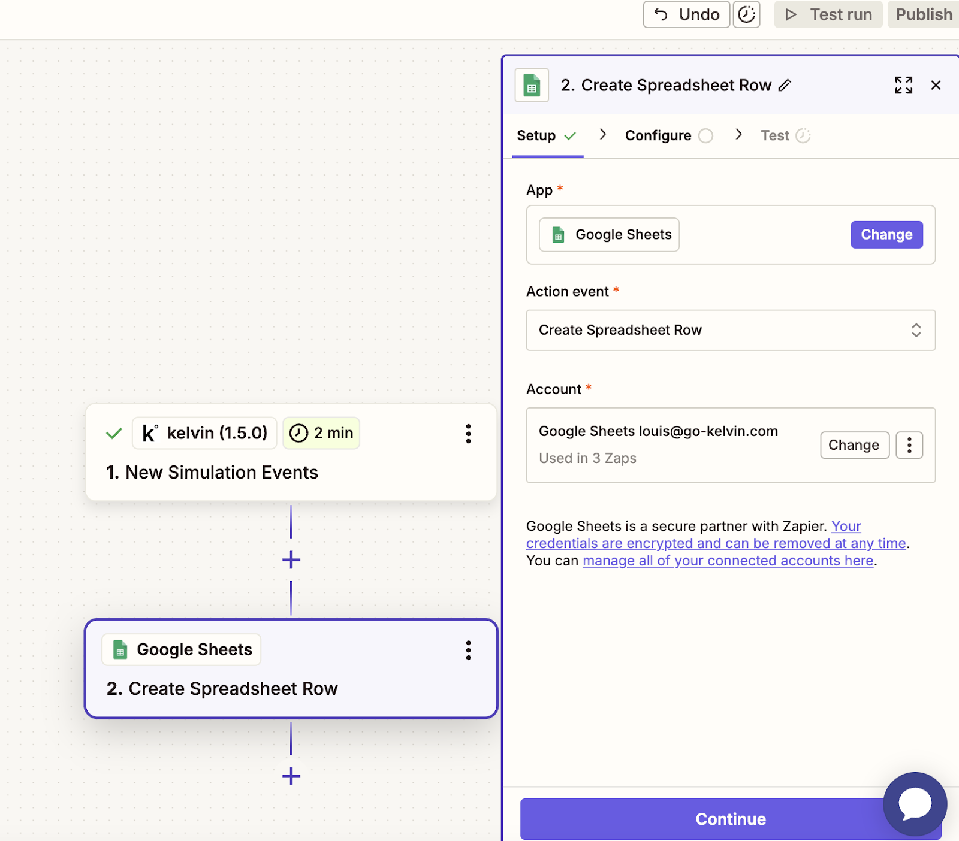Click the Undo button
Viewport: 959px width, 841px height.
click(x=686, y=14)
